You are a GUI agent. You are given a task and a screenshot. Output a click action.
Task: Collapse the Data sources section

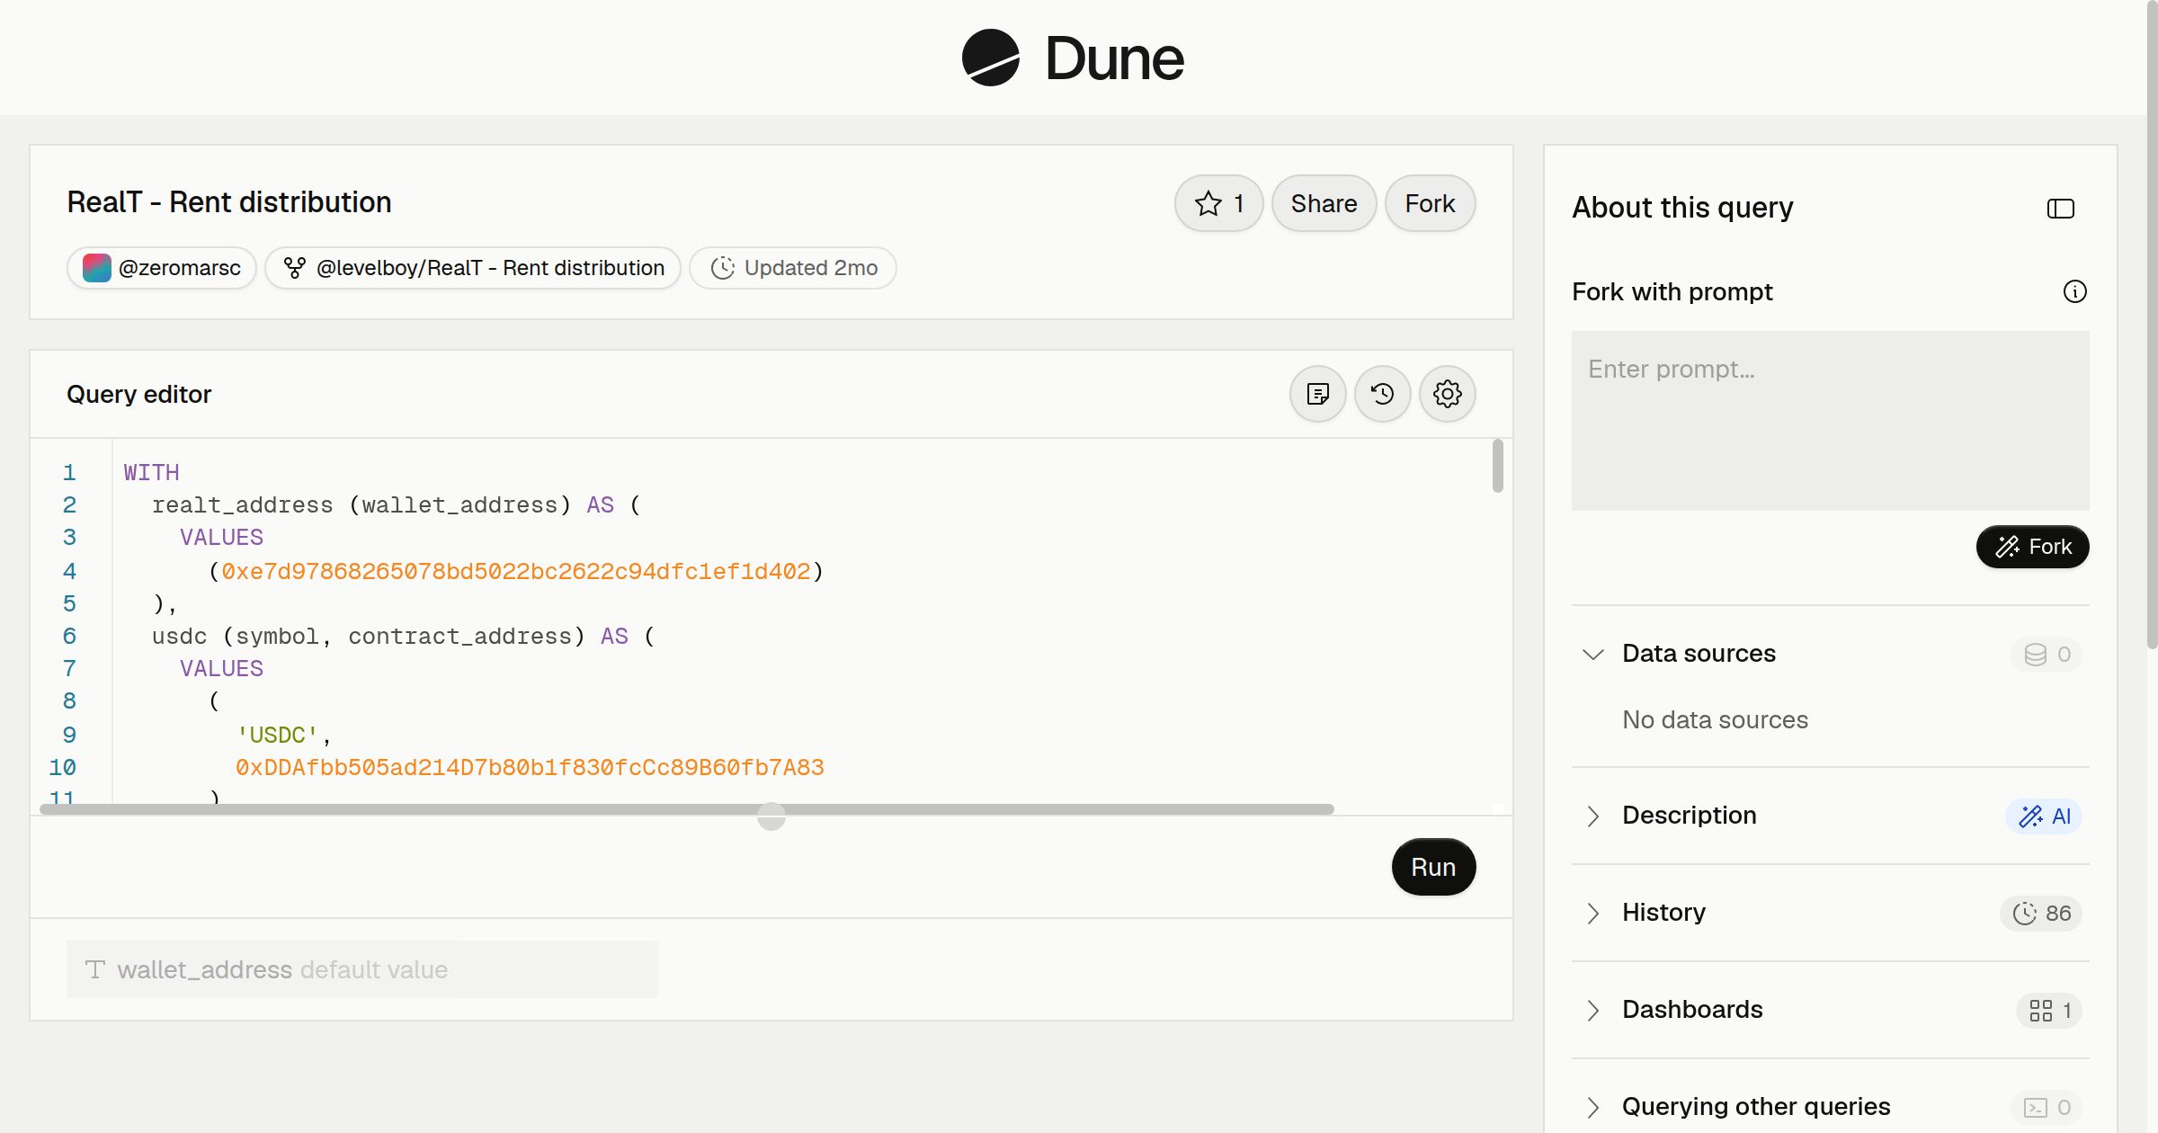pyautogui.click(x=1592, y=654)
